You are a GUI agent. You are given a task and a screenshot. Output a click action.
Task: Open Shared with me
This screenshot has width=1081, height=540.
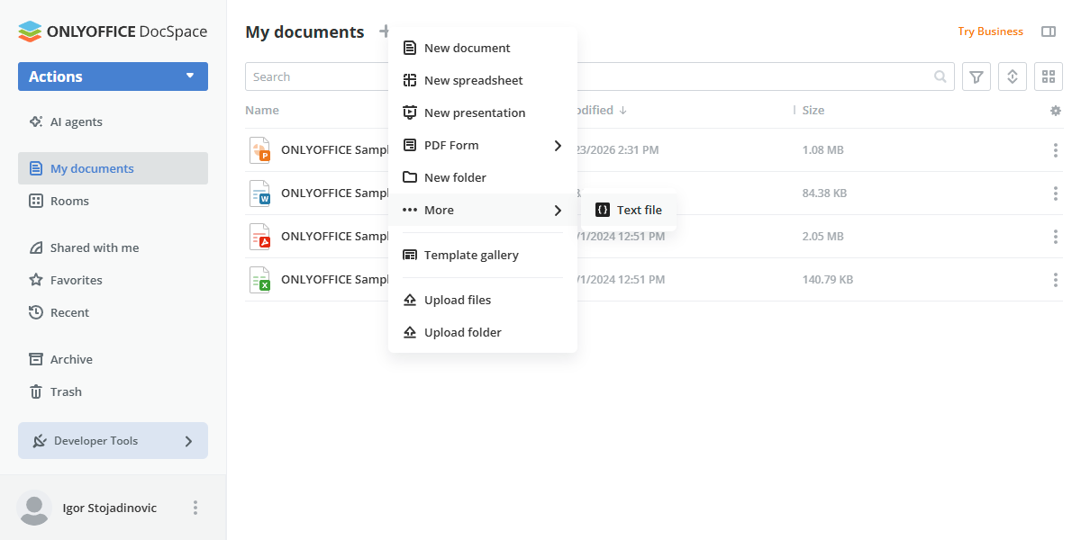113,247
